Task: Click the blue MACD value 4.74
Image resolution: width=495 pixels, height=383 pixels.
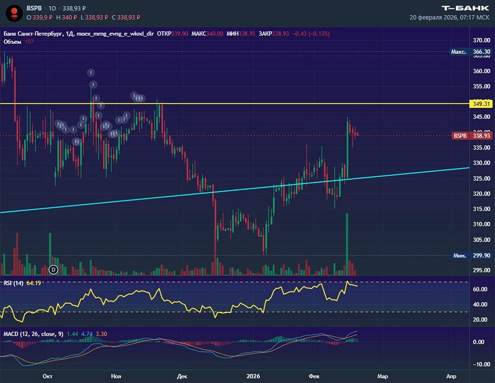Action: [87, 334]
